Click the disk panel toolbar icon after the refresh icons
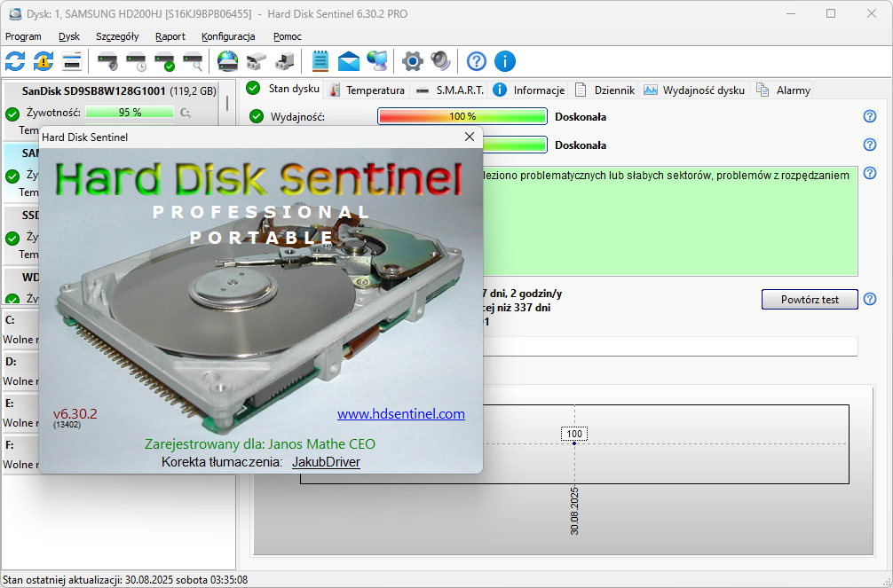This screenshot has height=588, width=893. coord(72,61)
